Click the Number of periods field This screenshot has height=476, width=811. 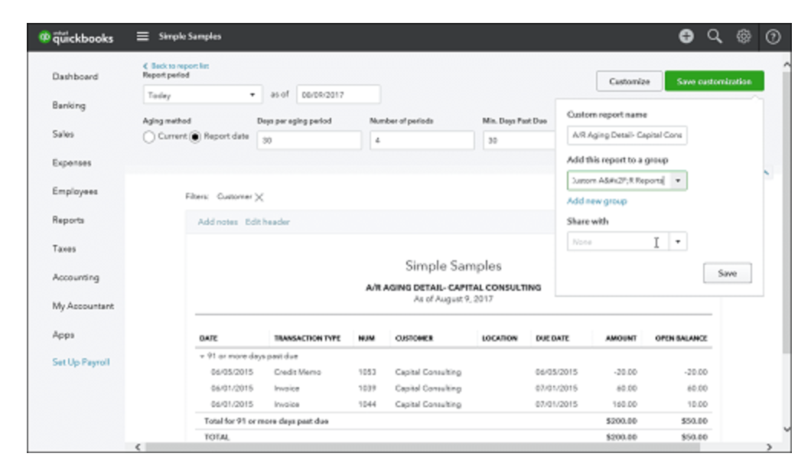pyautogui.click(x=422, y=140)
